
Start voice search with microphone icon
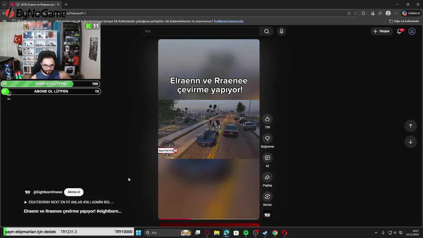pyautogui.click(x=281, y=31)
